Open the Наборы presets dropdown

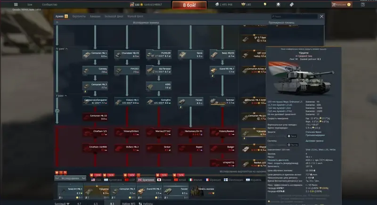146,204
